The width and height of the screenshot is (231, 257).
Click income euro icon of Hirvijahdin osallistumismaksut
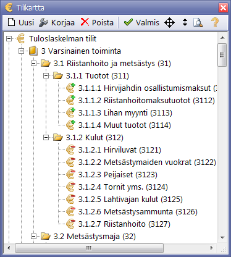pyautogui.click(x=70, y=88)
